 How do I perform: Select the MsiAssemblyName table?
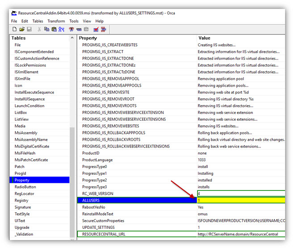pos(31,139)
